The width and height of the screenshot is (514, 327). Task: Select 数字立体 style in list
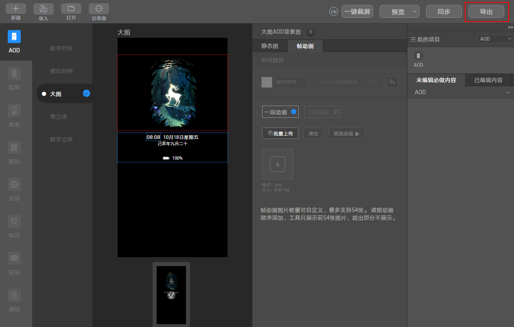[x=61, y=139]
